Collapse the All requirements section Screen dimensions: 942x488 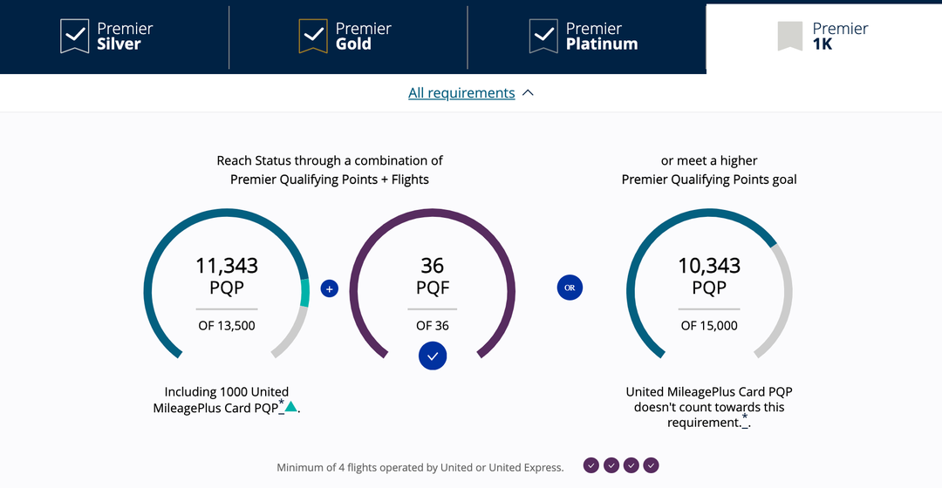461,93
